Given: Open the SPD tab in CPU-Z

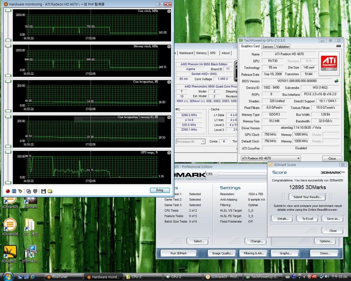Looking at the screenshot, I should 213,53.
